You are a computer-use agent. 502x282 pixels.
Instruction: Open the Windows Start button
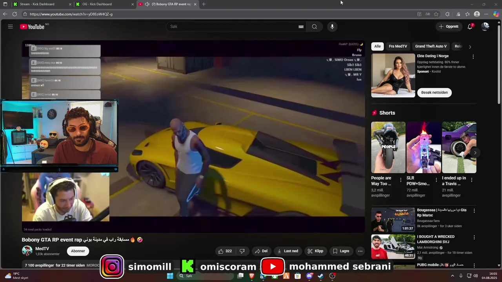[170, 276]
